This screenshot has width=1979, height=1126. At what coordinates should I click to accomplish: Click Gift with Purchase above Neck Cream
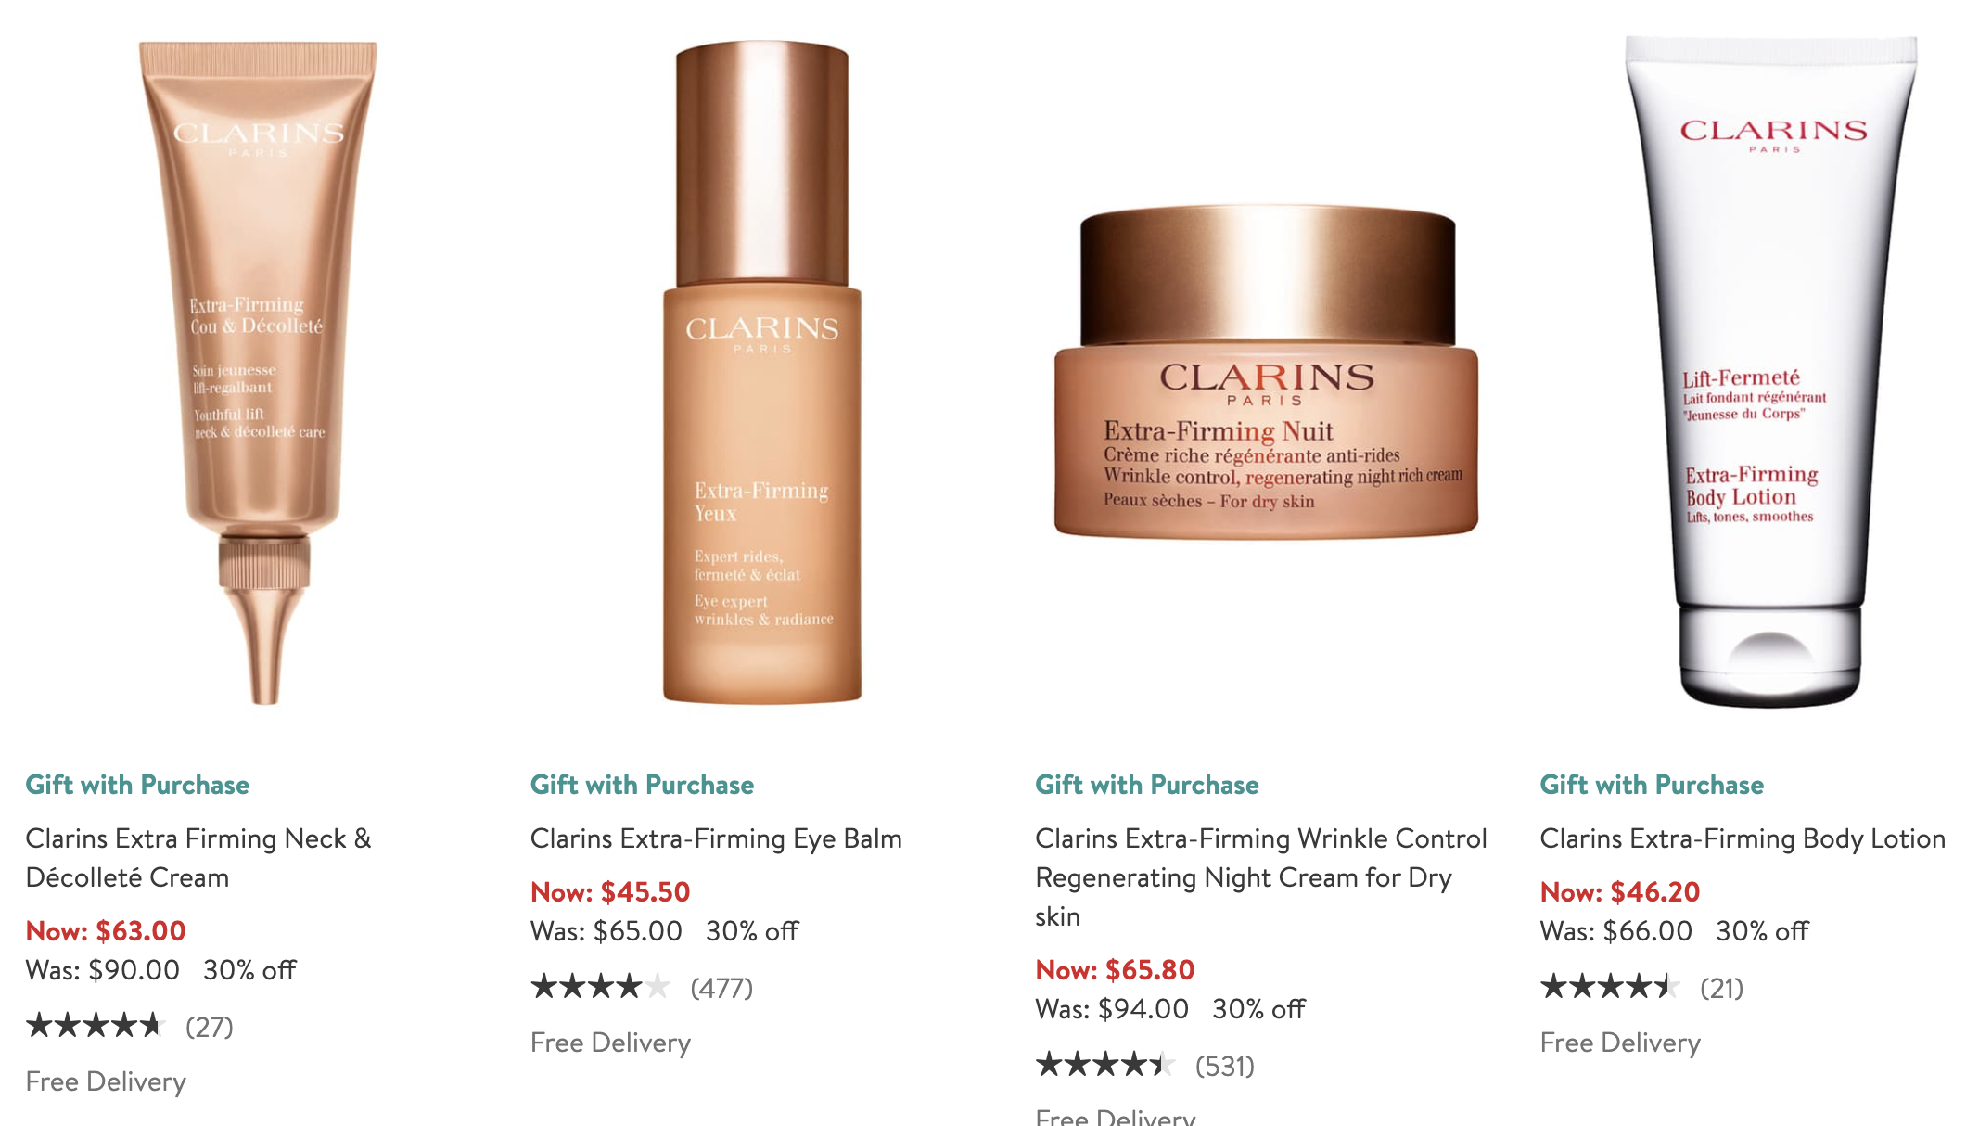pos(137,785)
